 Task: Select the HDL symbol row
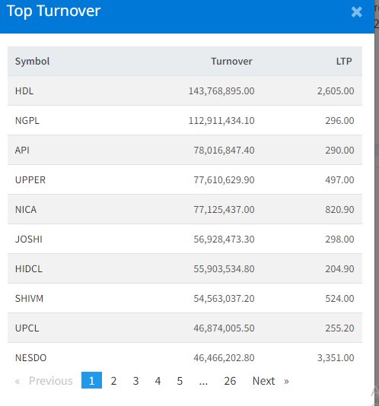(185, 91)
